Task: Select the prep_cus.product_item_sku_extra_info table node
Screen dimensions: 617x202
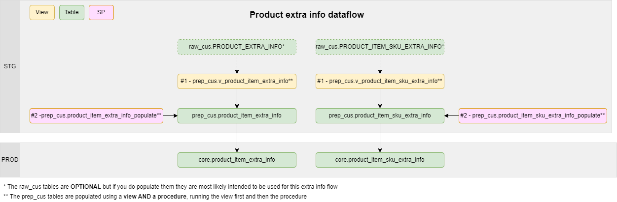Action: pyautogui.click(x=380, y=115)
